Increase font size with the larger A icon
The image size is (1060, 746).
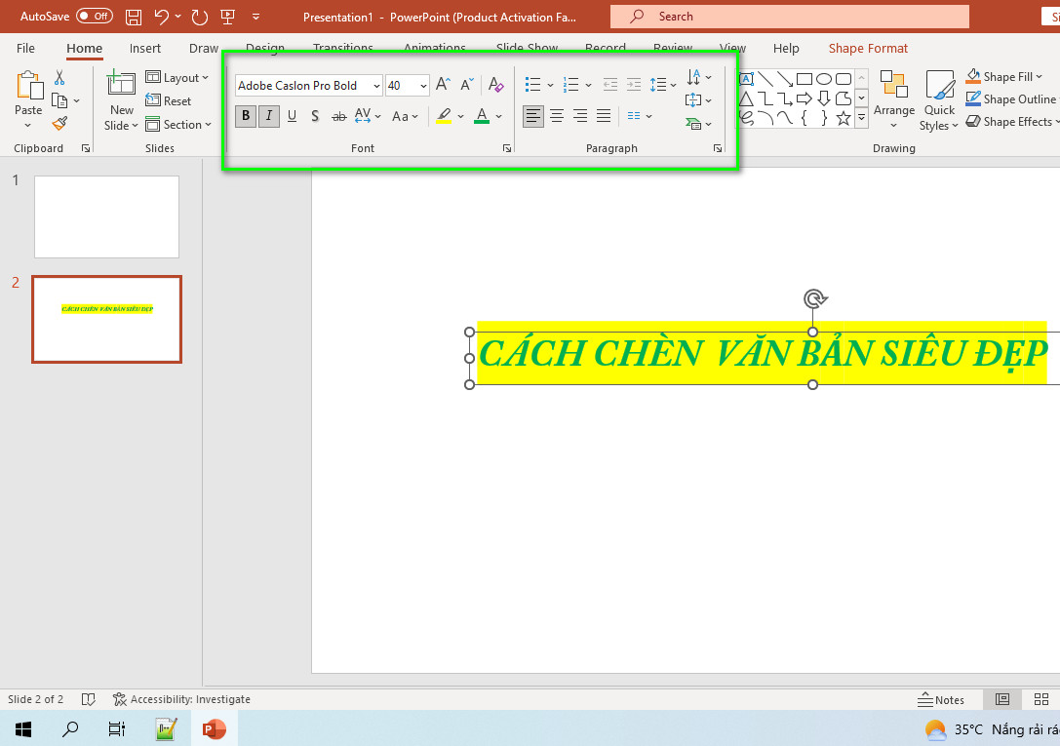click(x=443, y=85)
